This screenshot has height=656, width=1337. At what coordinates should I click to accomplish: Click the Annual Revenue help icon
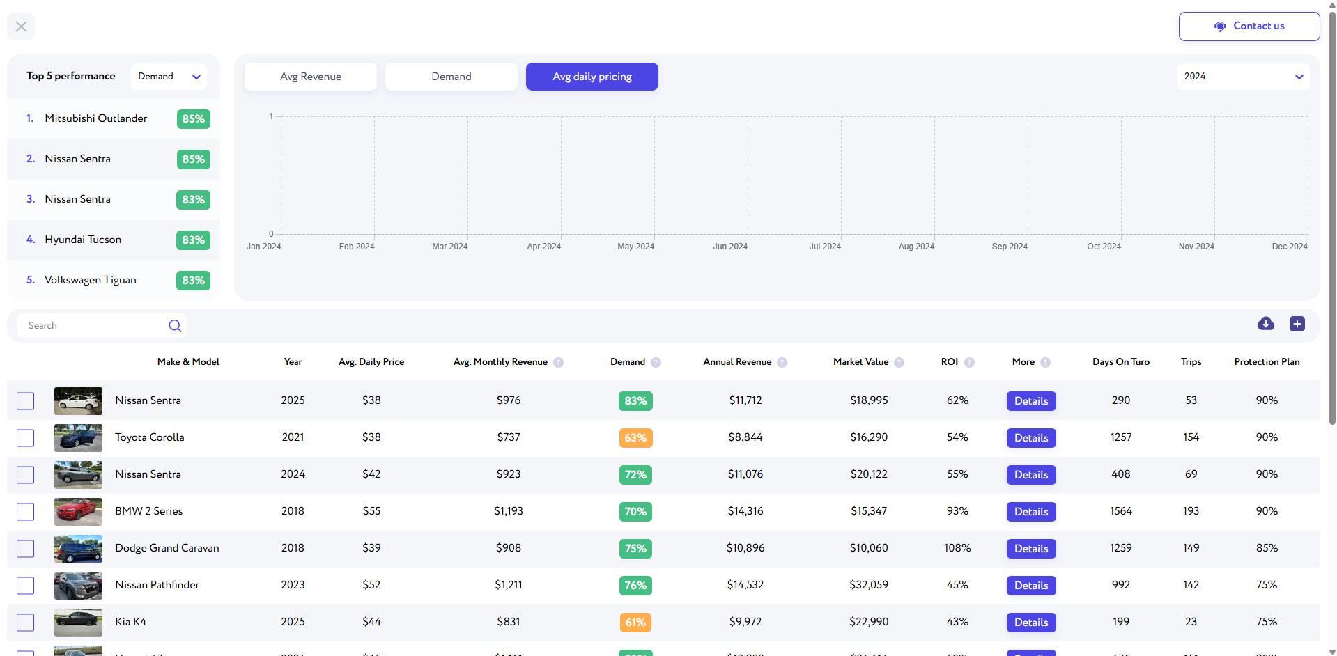(782, 362)
